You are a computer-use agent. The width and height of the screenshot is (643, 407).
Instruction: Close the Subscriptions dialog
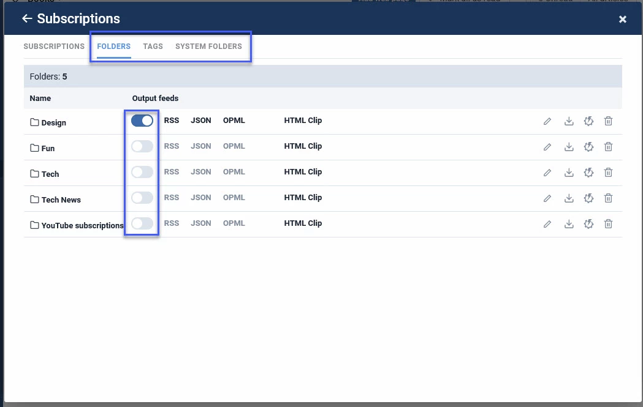pyautogui.click(x=622, y=20)
